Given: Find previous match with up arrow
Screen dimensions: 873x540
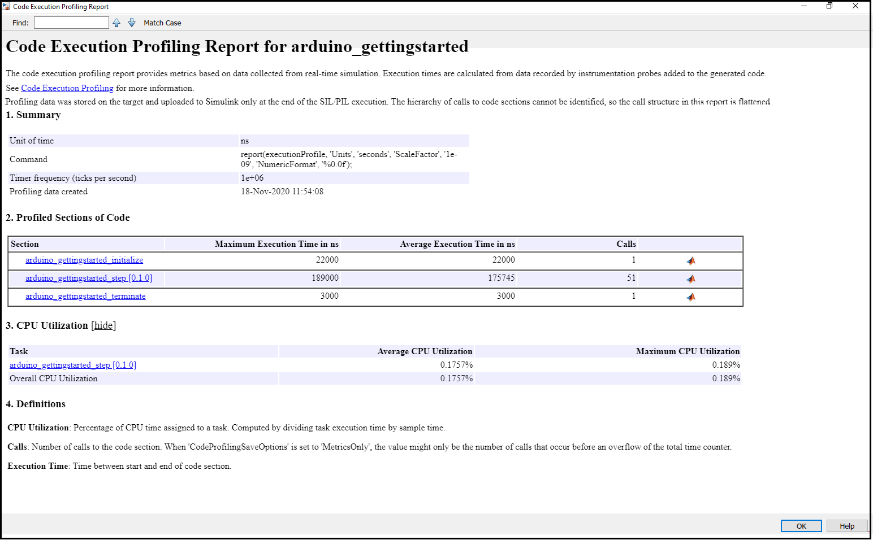Looking at the screenshot, I should [x=116, y=23].
